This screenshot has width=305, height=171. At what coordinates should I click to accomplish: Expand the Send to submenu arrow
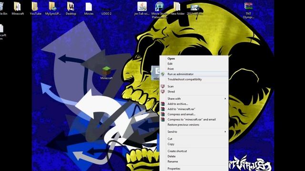click(x=225, y=132)
